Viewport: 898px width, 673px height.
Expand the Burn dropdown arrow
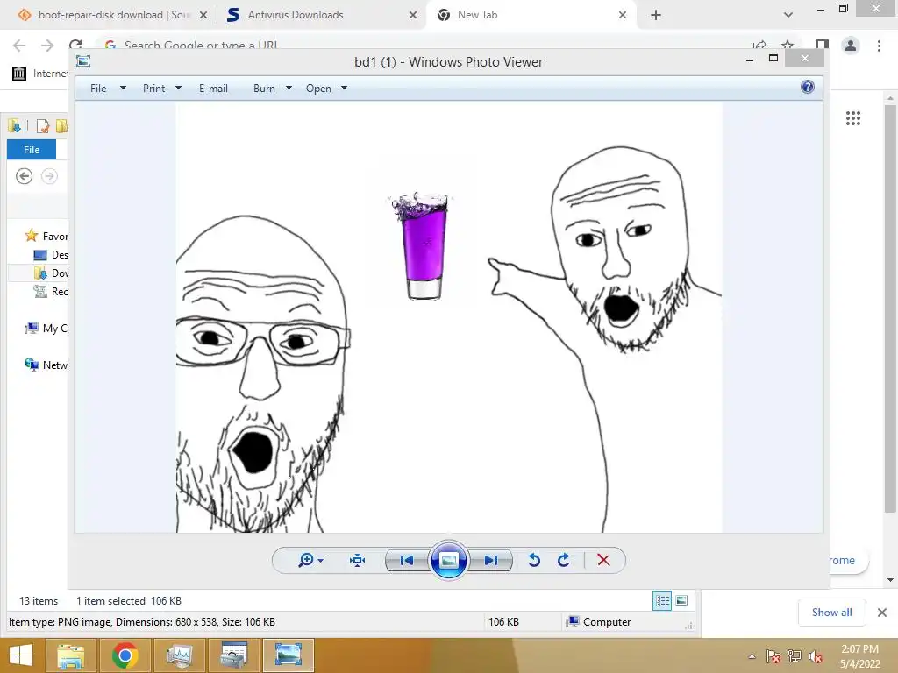click(289, 89)
